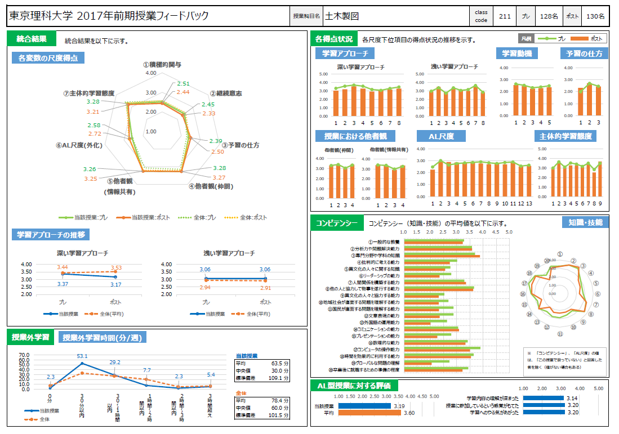Click the class code value 211 cell
Screen dimensions: 619x434
[505, 16]
